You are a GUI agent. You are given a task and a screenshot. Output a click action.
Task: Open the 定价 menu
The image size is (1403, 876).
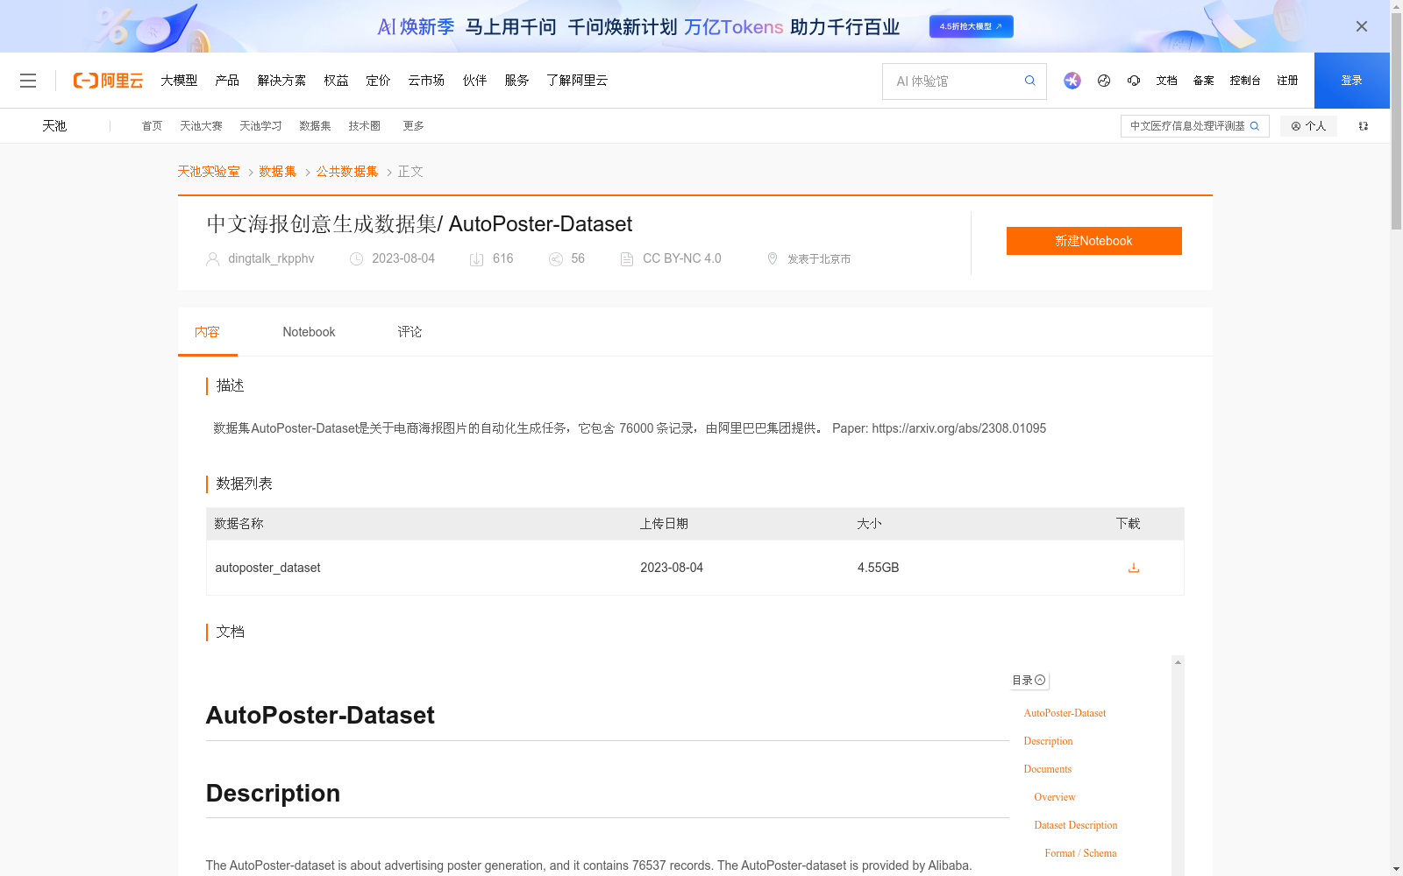(x=378, y=81)
